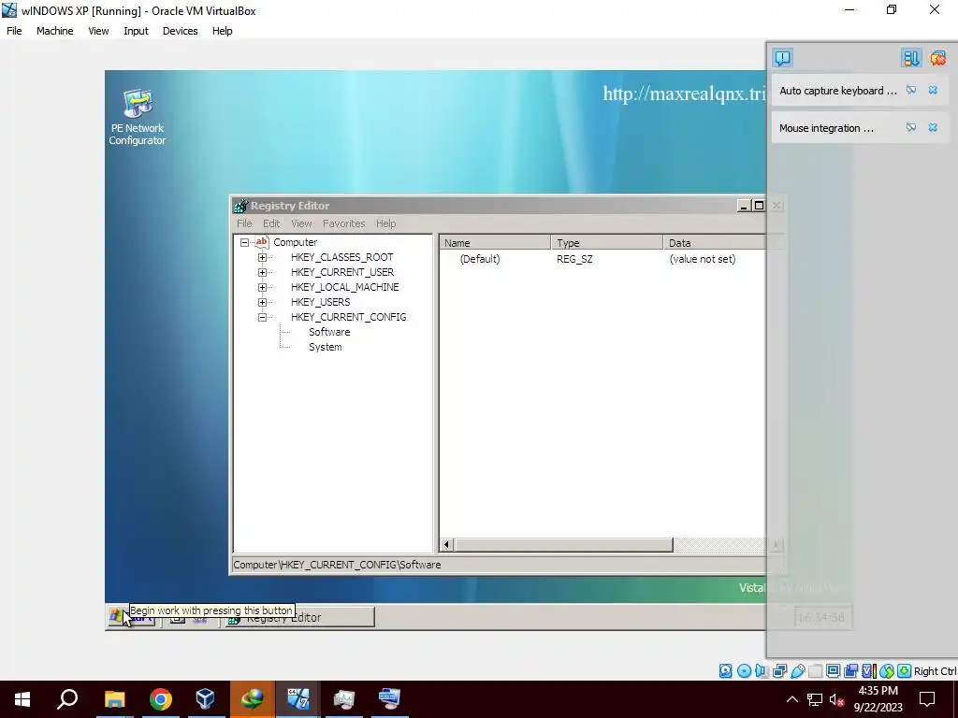This screenshot has height=718, width=958.
Task: Click the recording status icon
Action: tap(850, 671)
